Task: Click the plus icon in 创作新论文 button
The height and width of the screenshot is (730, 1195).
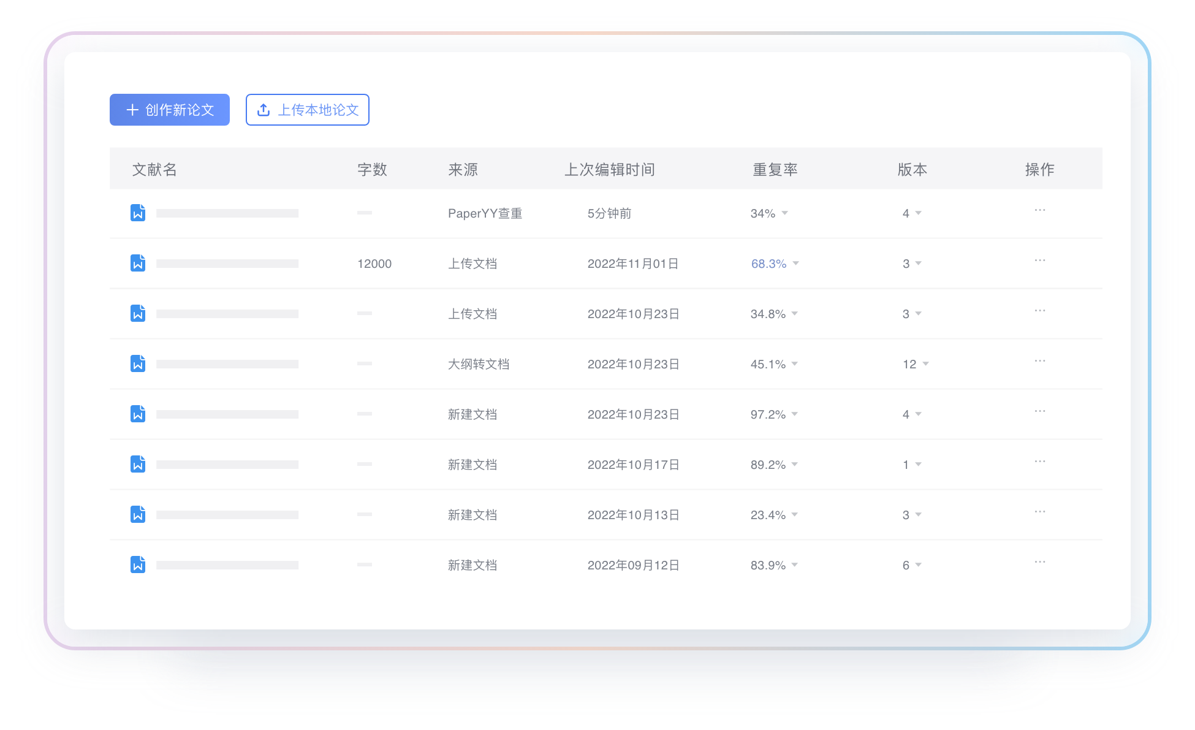Action: pos(132,110)
